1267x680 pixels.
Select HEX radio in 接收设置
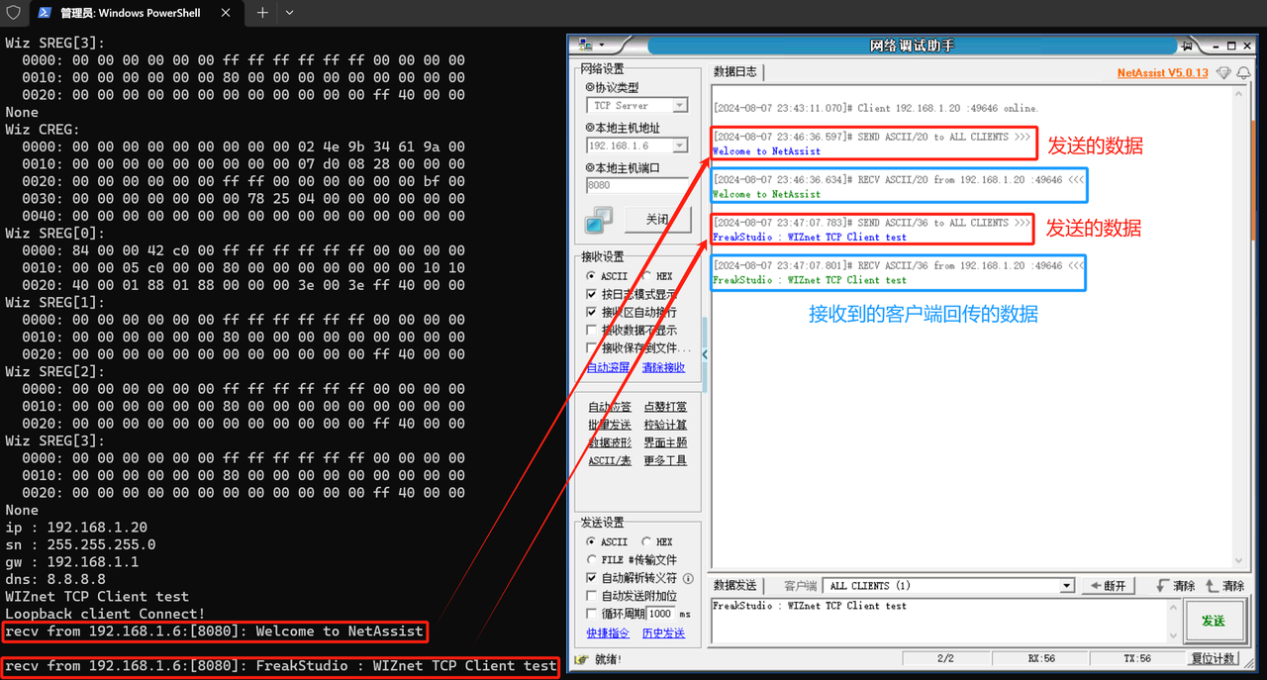[x=646, y=276]
